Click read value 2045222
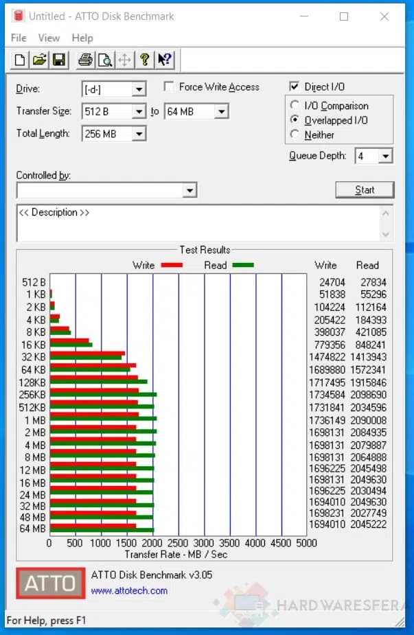 (369, 524)
